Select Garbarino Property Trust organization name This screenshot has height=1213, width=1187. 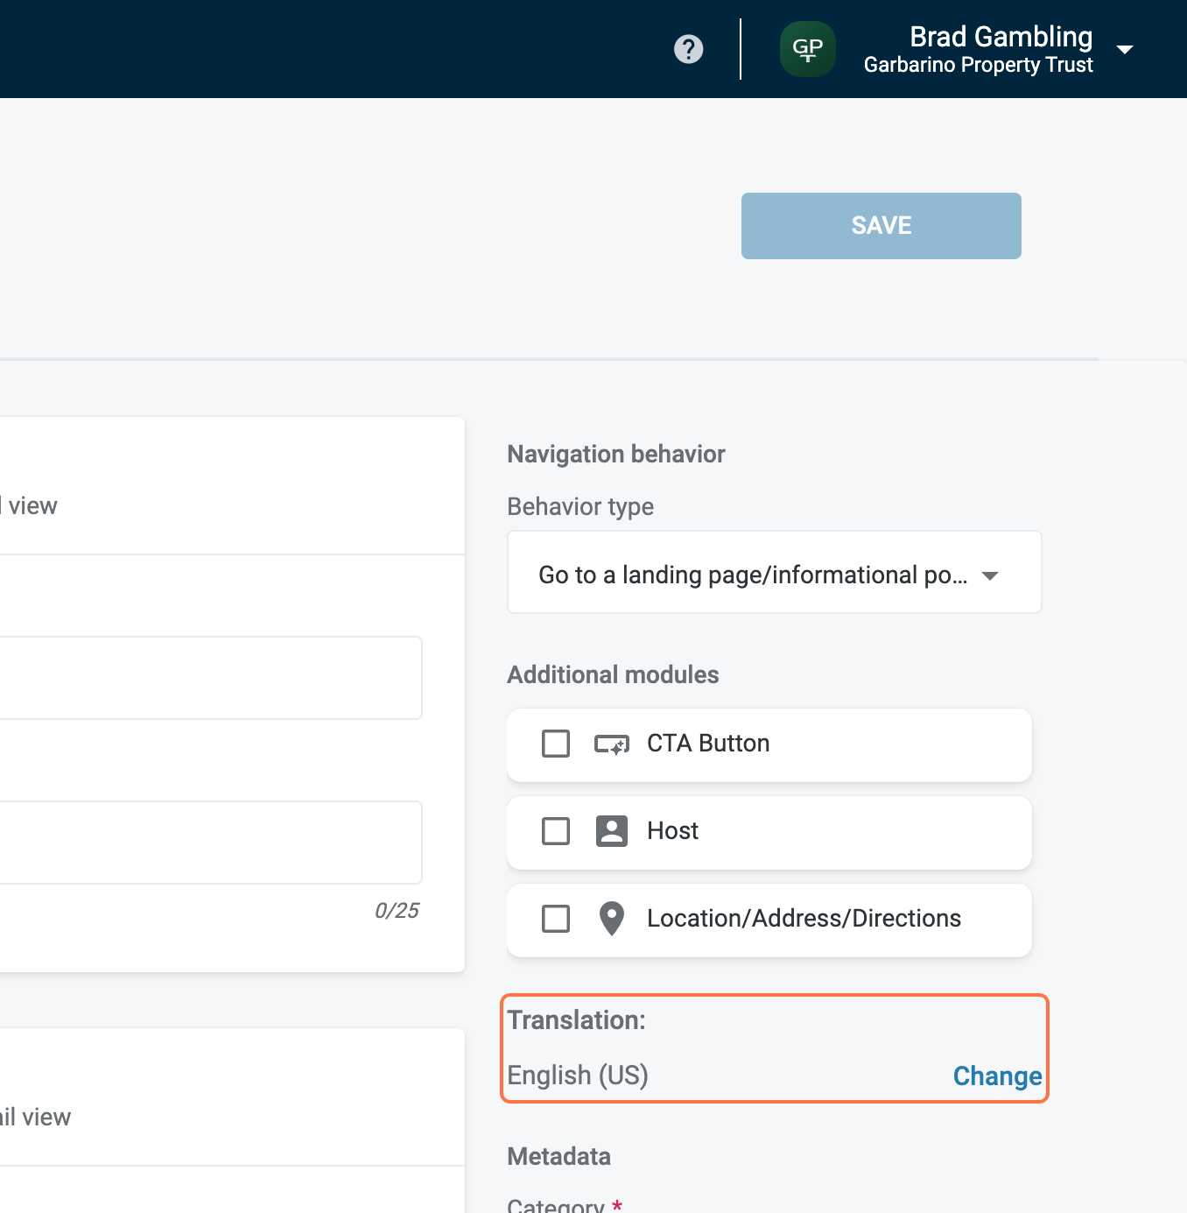(978, 66)
